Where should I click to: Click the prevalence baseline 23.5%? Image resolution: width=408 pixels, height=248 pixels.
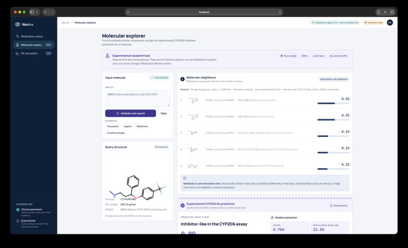(318, 230)
